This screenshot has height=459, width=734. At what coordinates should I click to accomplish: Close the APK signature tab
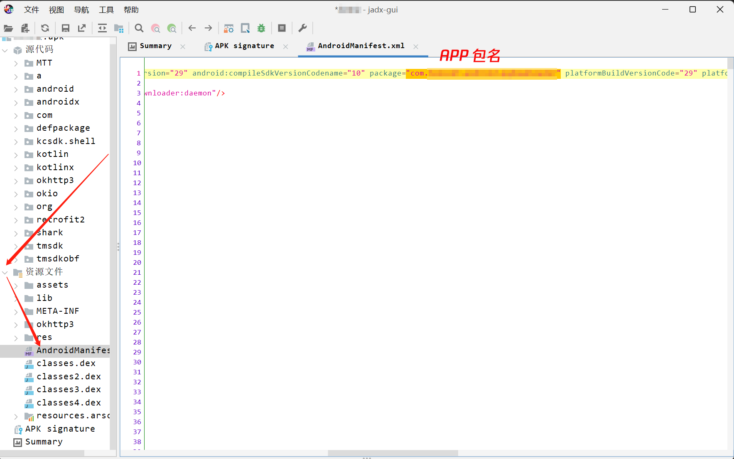pos(285,46)
